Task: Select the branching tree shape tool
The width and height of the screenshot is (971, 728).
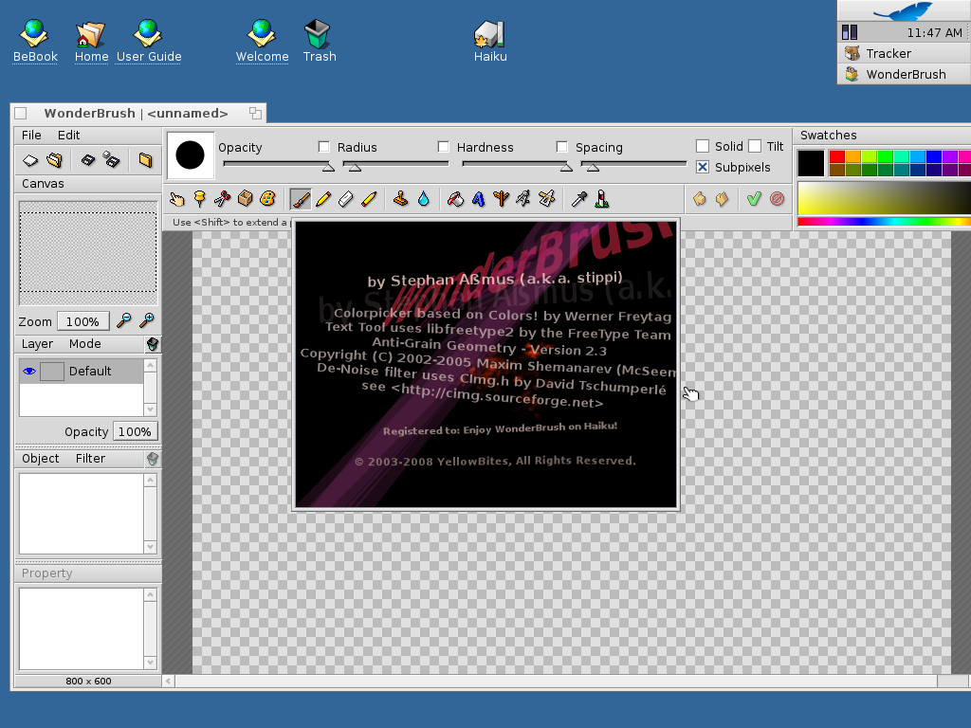Action: (x=501, y=199)
